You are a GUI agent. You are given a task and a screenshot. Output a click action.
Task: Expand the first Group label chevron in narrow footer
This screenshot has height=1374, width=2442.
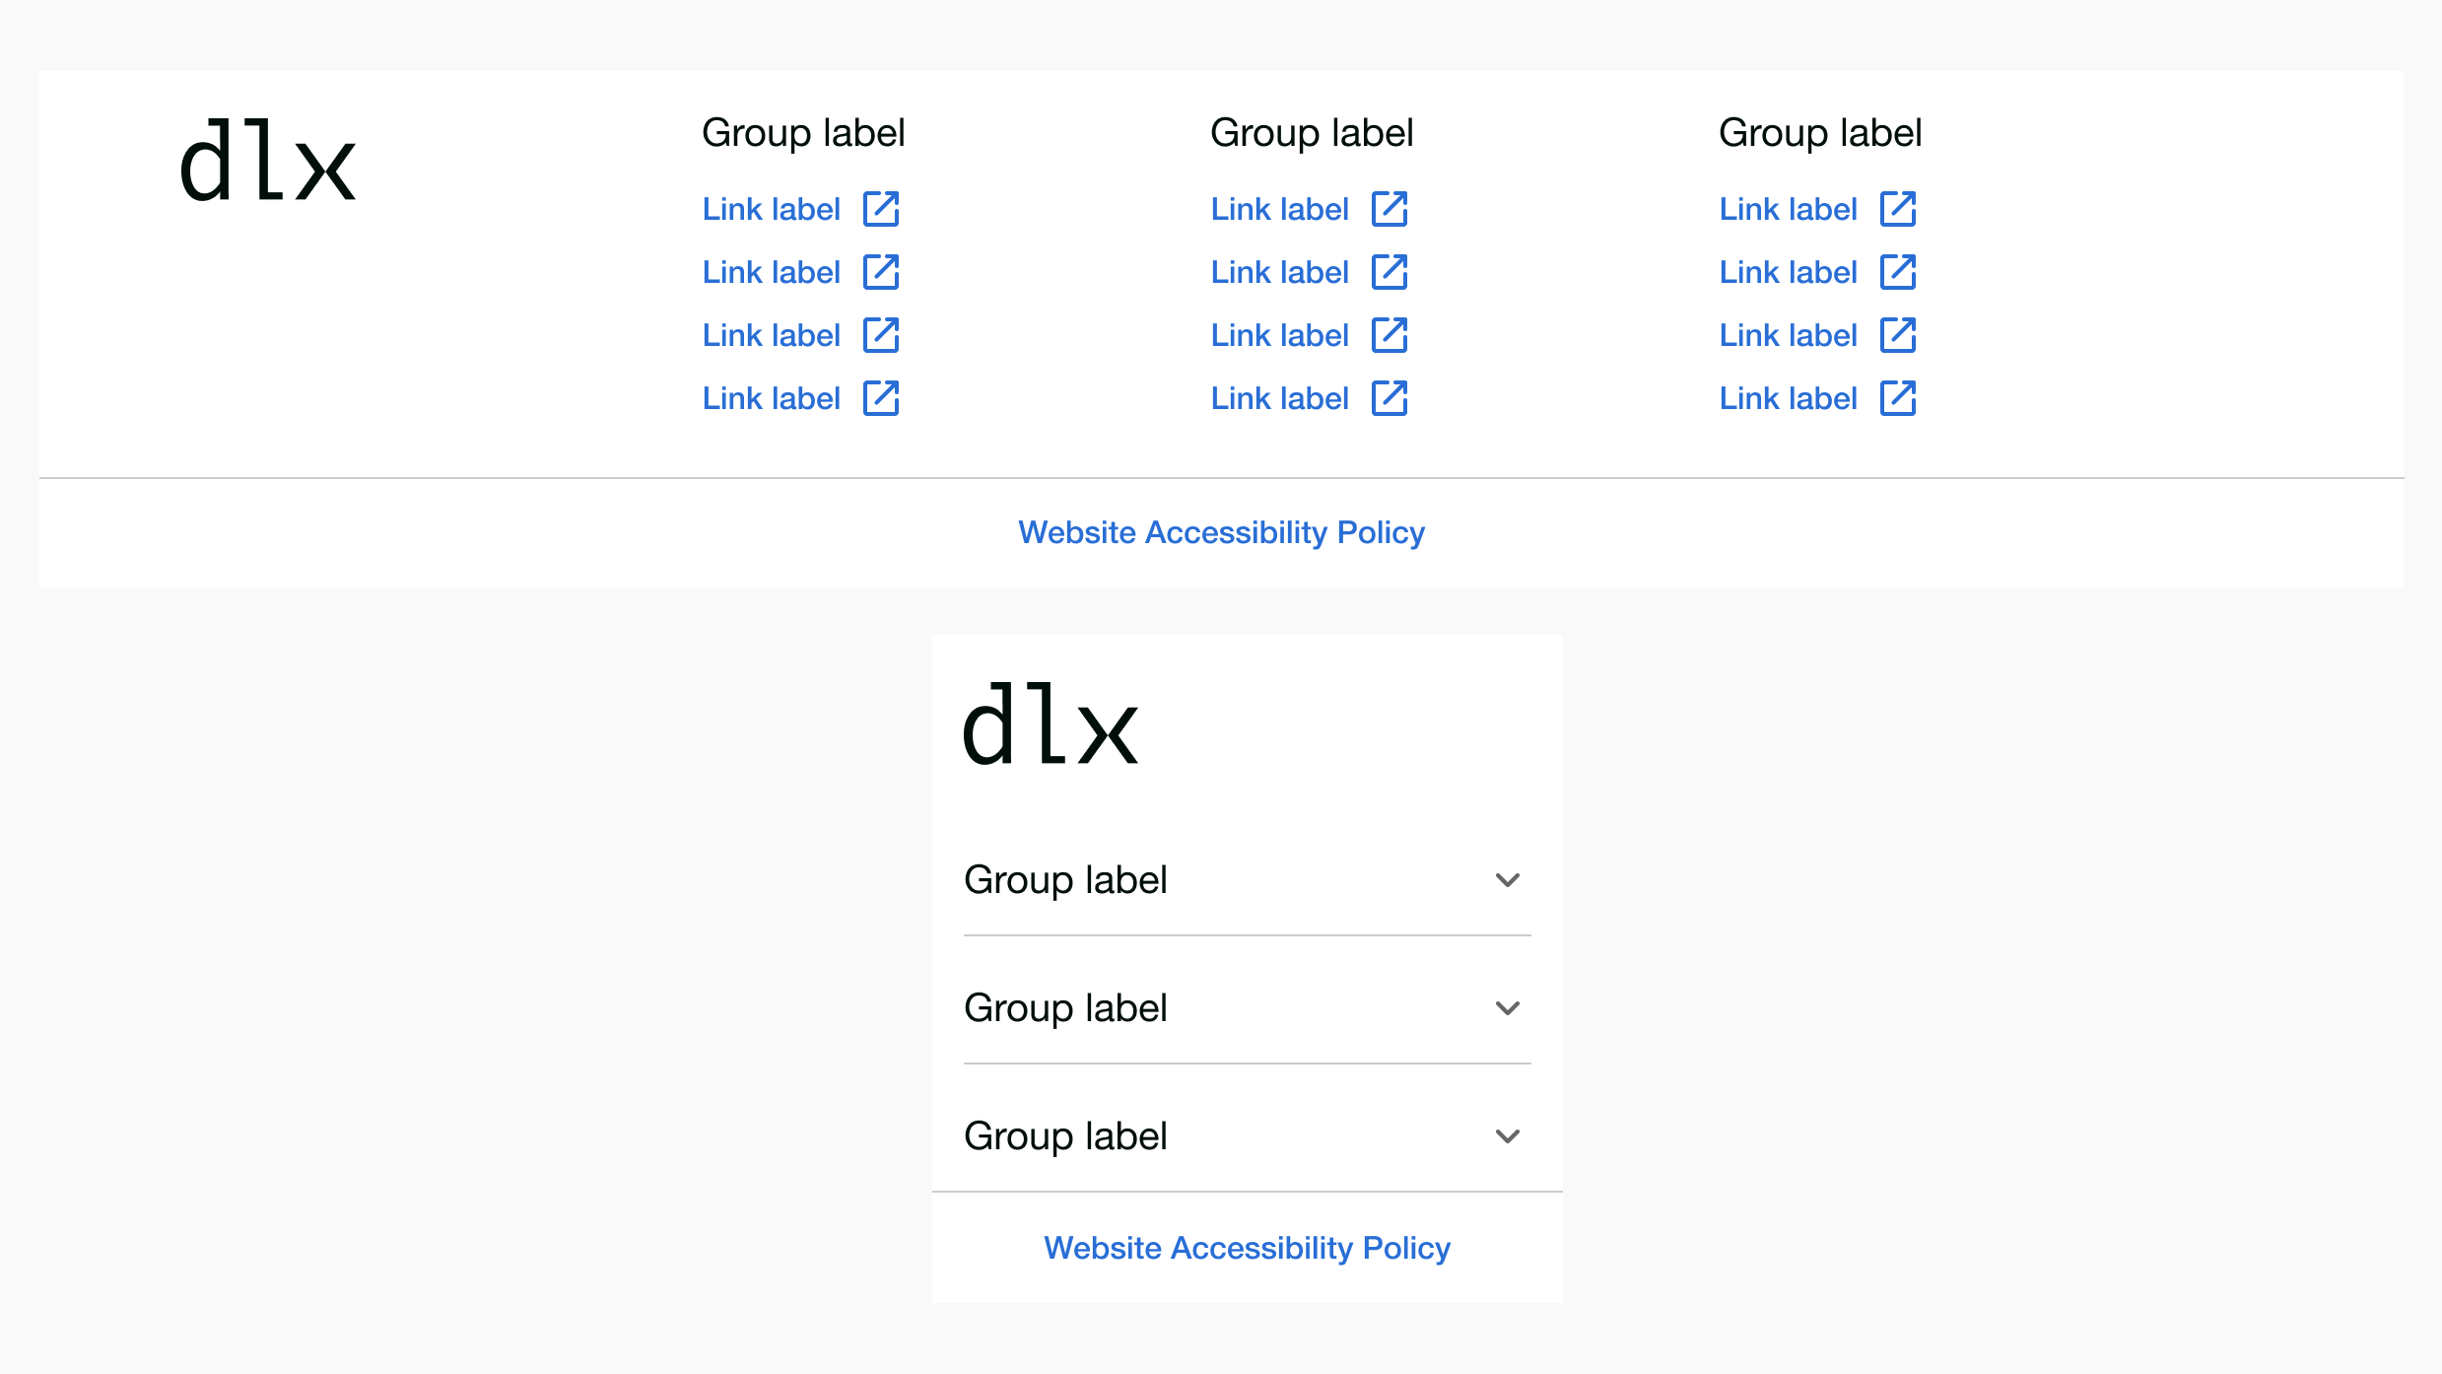click(1508, 879)
